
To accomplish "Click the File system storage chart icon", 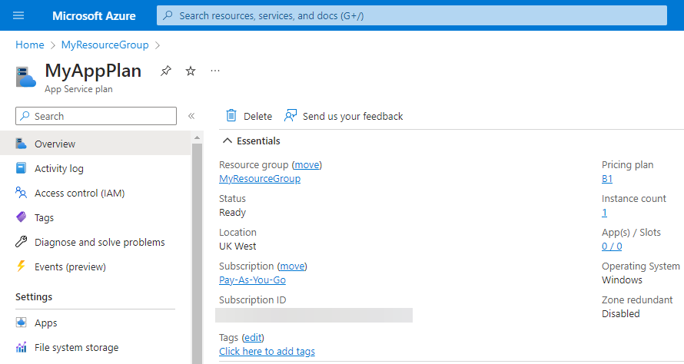I will (21, 347).
